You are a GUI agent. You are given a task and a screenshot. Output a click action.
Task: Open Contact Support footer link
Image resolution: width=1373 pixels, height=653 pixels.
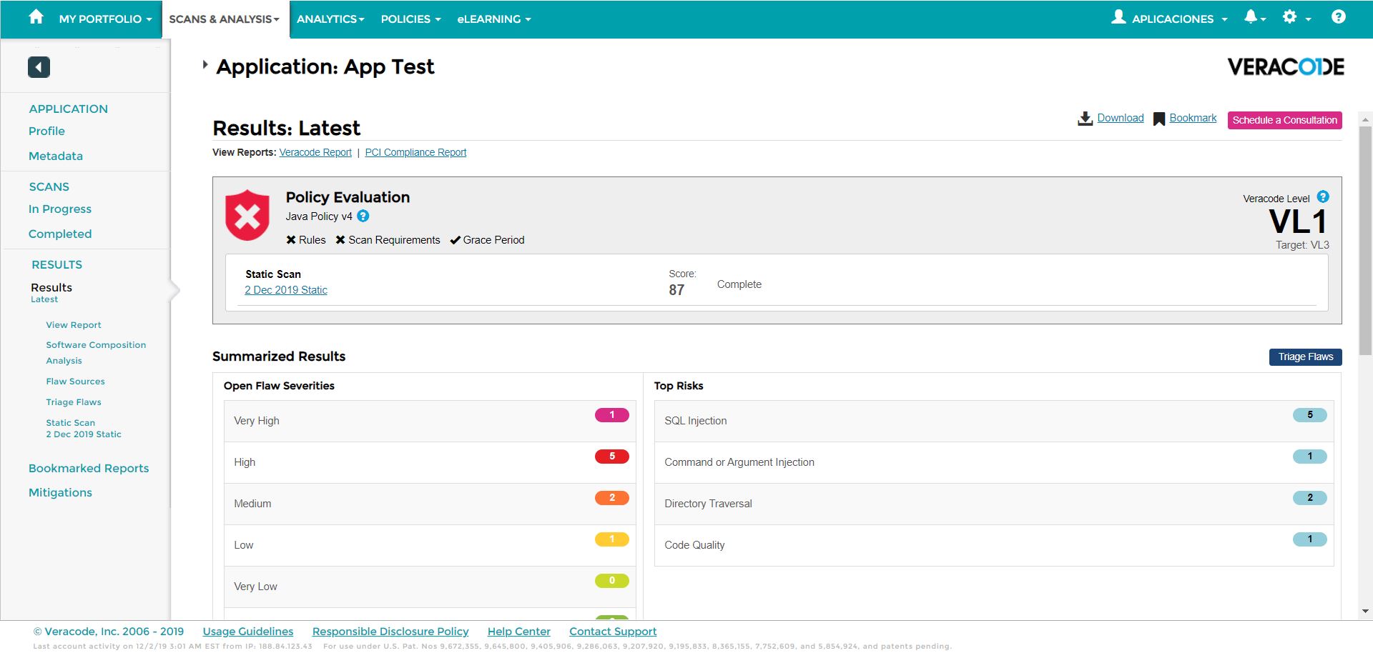[613, 632]
